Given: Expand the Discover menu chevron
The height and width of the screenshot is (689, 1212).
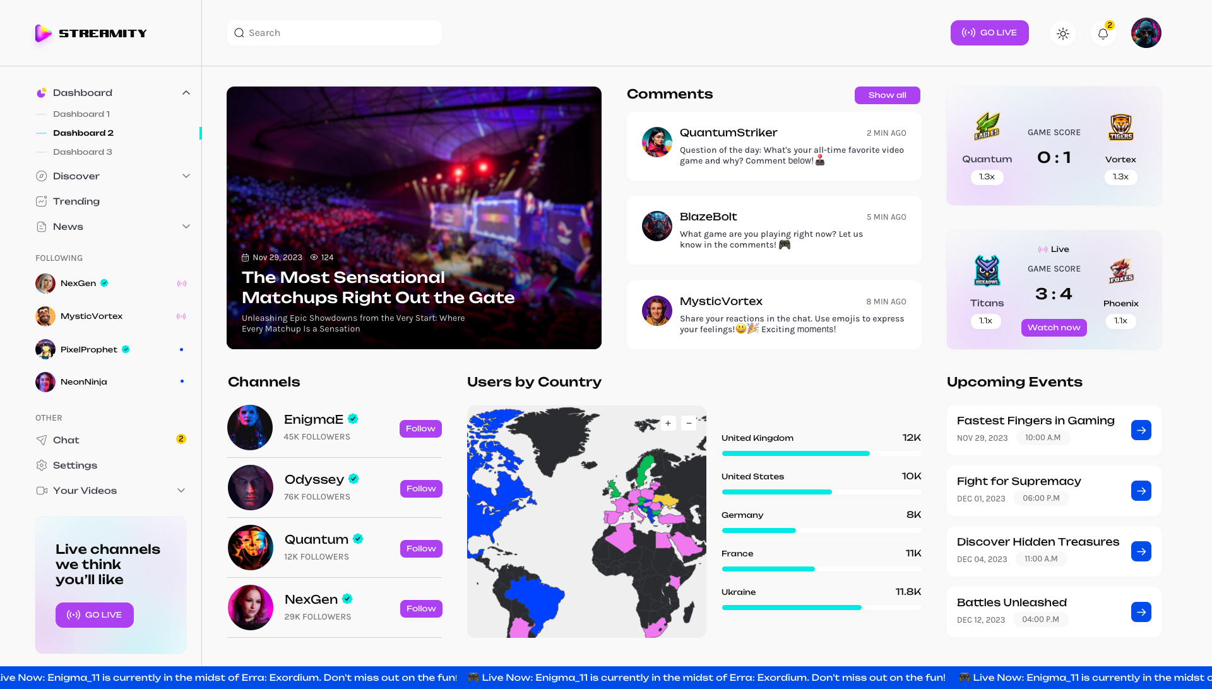Looking at the screenshot, I should [x=186, y=176].
